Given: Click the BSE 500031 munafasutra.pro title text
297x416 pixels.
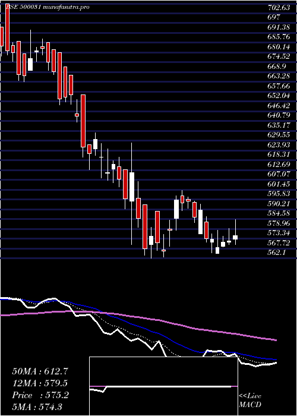Looking at the screenshot, I should click(x=47, y=7).
